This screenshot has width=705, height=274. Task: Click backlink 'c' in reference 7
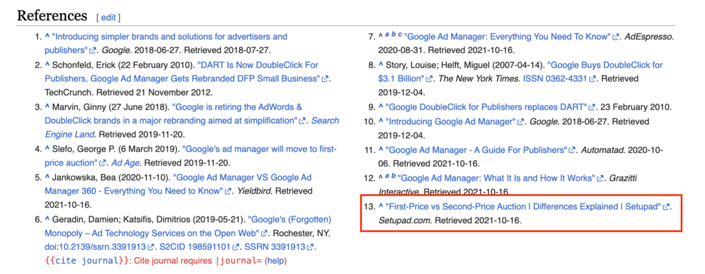[400, 35]
